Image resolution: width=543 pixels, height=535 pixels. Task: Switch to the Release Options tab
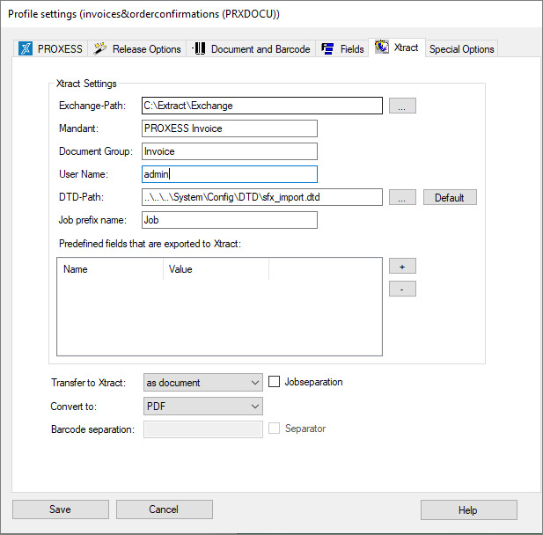pyautogui.click(x=136, y=48)
